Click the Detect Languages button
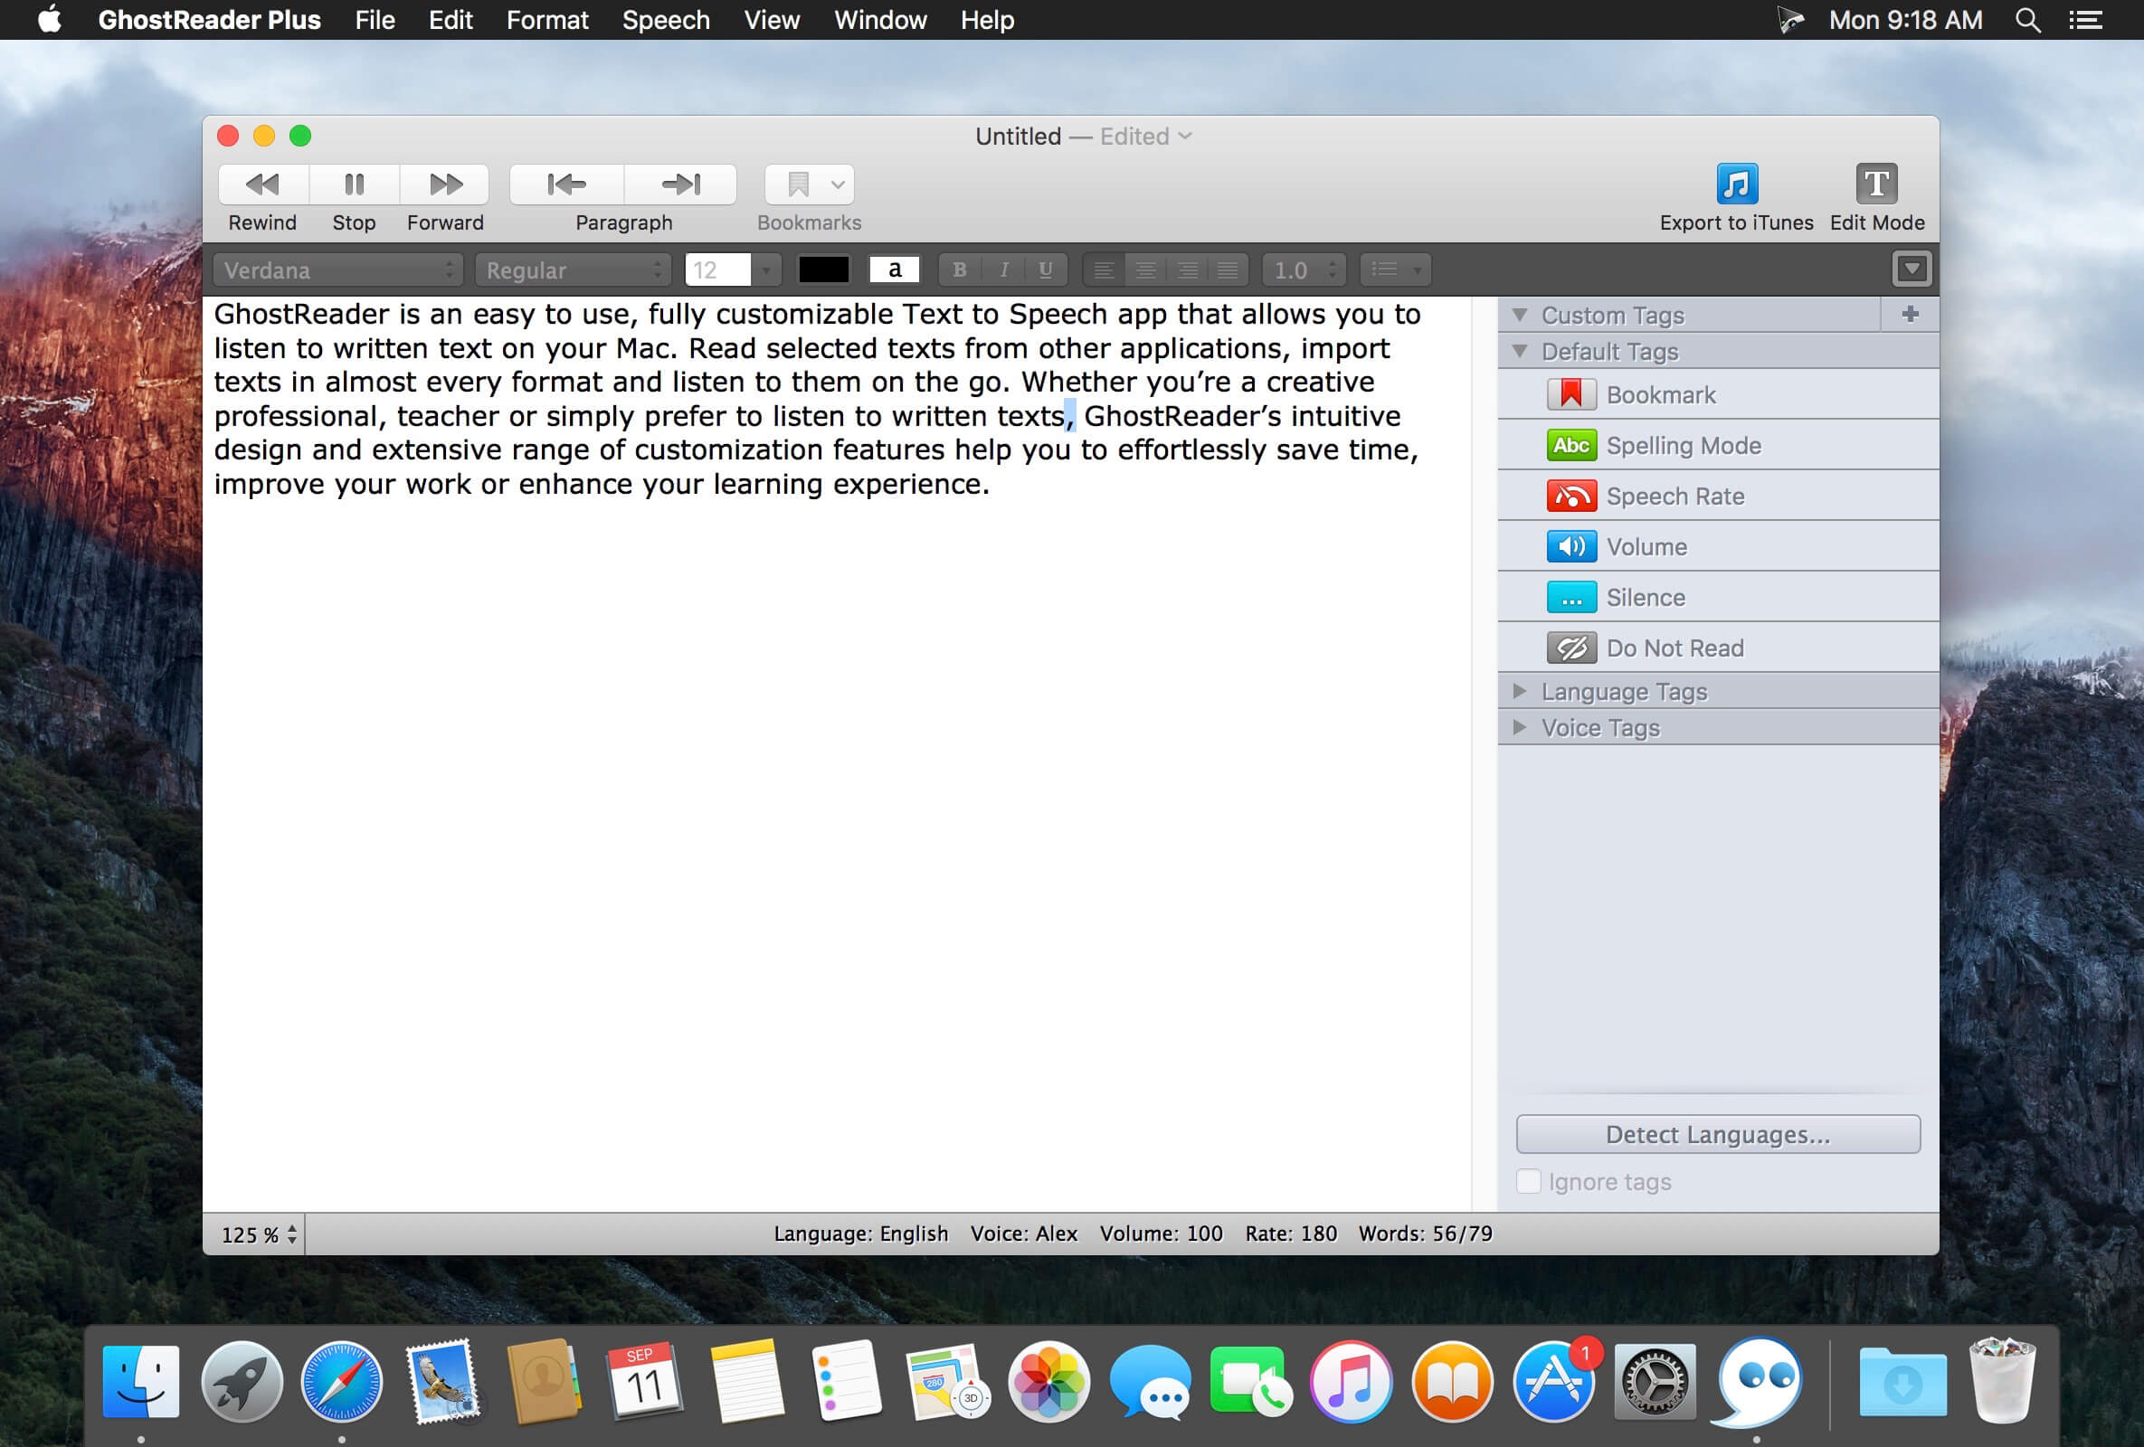Viewport: 2144px width, 1447px height. [1717, 1134]
